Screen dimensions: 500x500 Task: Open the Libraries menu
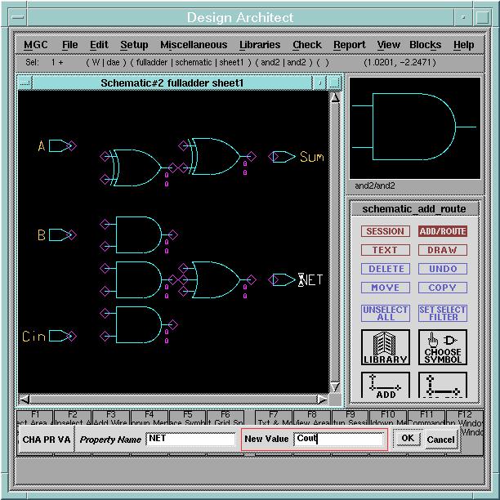pyautogui.click(x=260, y=45)
